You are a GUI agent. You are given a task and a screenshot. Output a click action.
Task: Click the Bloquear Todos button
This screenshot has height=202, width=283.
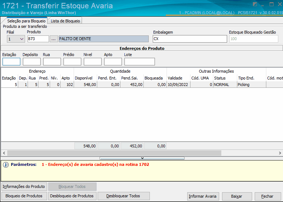(72, 186)
